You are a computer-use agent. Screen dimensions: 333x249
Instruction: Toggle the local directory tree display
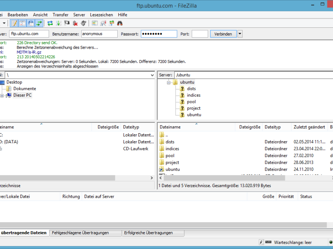(x=22, y=23)
